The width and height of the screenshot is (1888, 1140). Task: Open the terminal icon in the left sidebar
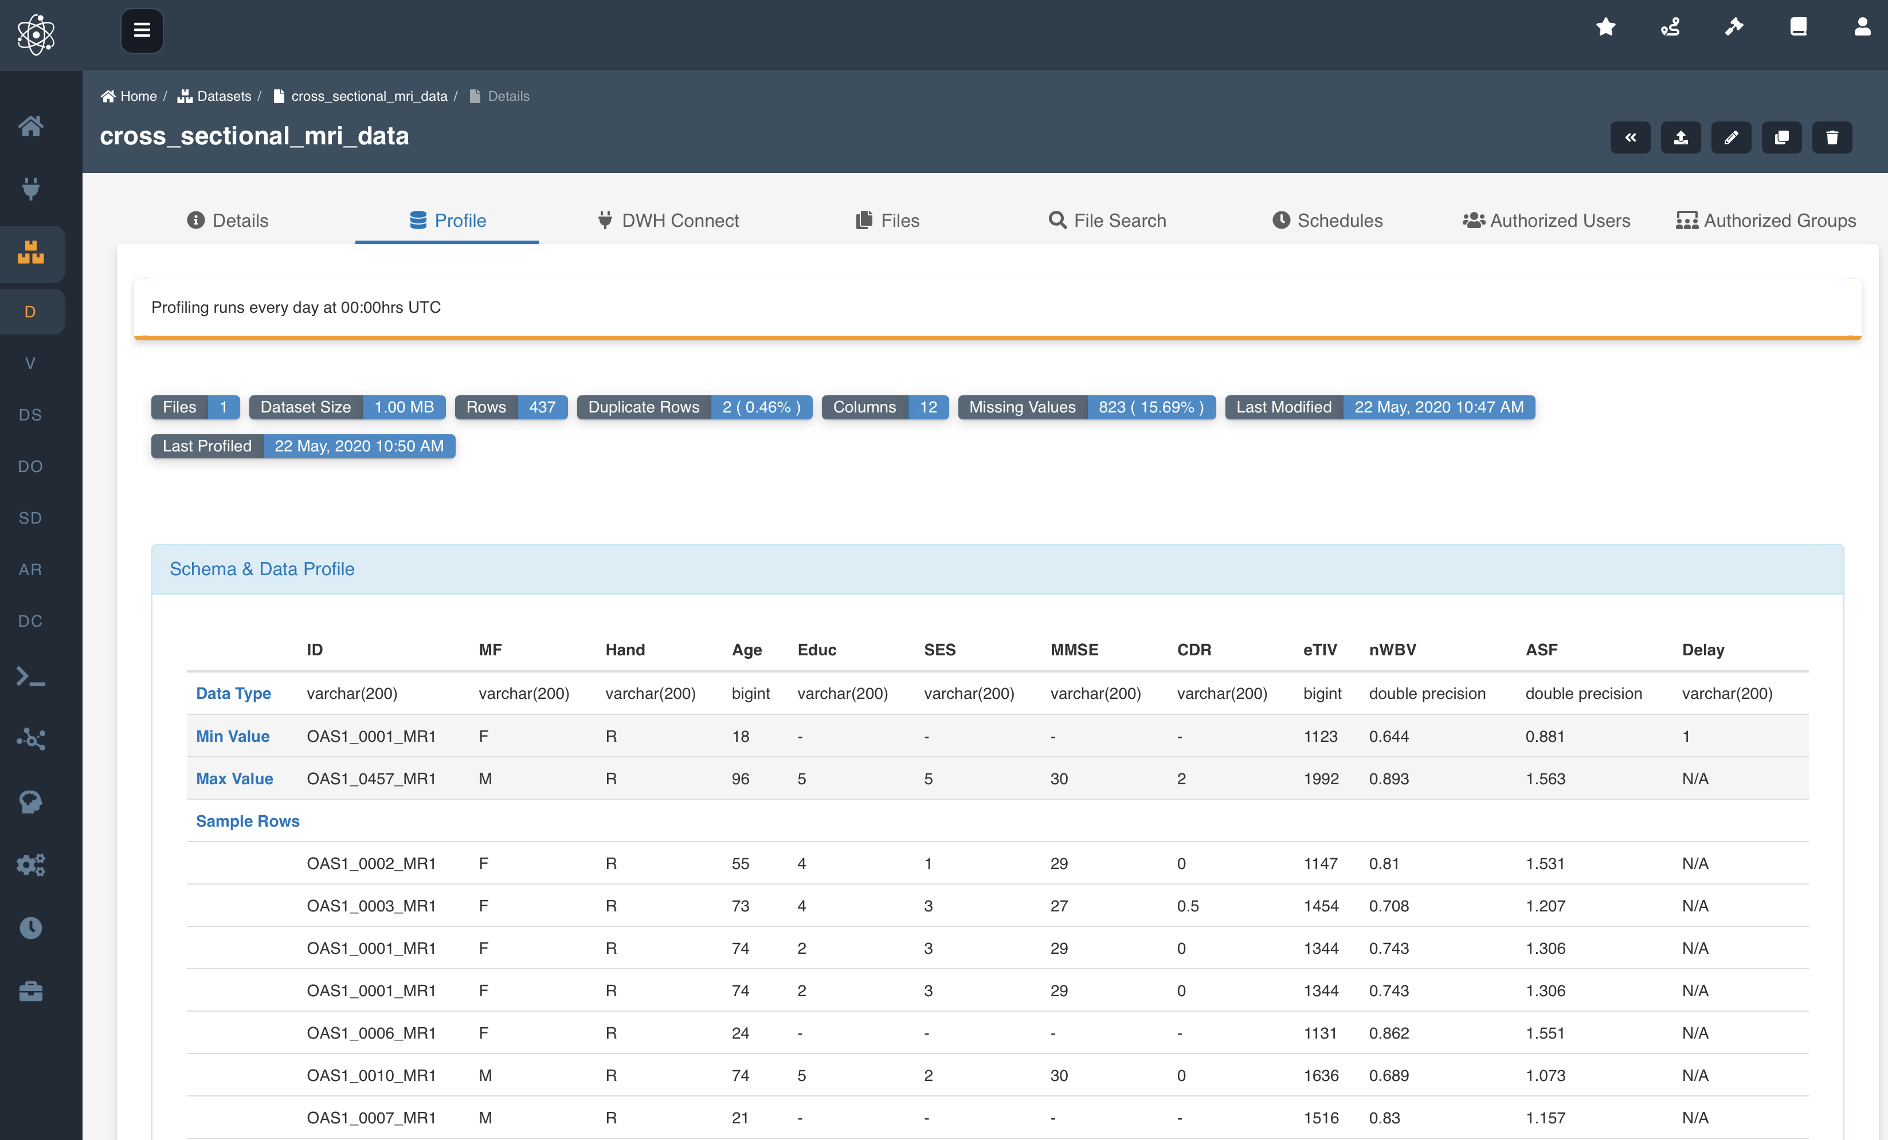[30, 677]
